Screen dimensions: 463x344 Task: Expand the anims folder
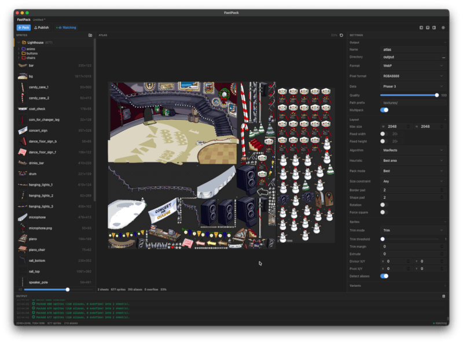pyautogui.click(x=19, y=49)
